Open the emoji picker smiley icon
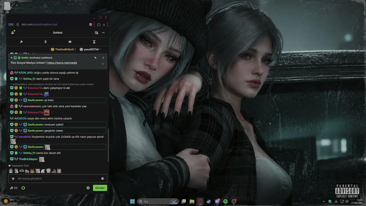The width and height of the screenshot is (366, 206). click(103, 179)
